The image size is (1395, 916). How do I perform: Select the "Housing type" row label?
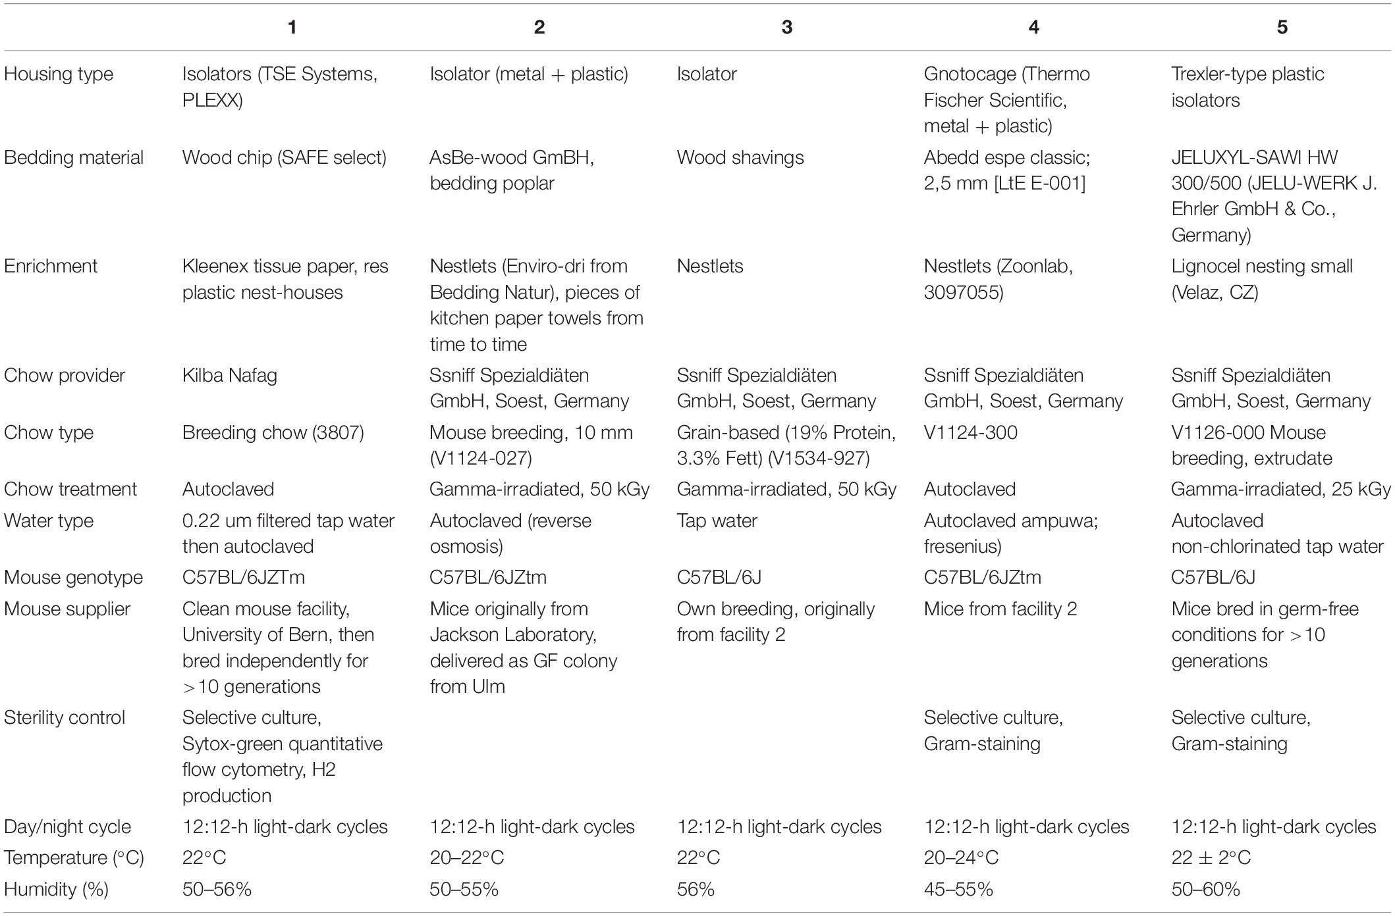[x=59, y=74]
